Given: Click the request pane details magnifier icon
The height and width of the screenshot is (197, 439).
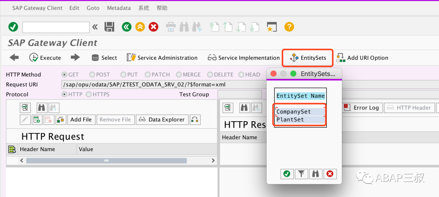Looking at the screenshot, I should click(x=25, y=108).
